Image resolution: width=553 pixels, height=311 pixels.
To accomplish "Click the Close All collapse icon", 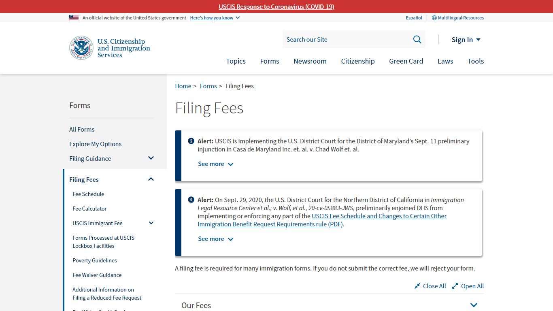I will point(417,286).
